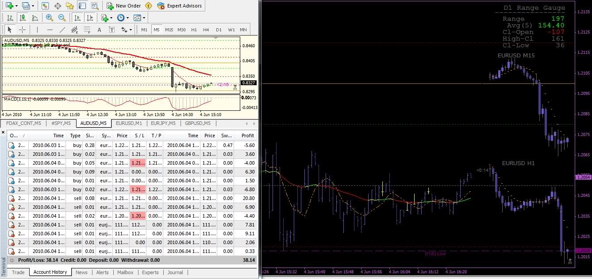Viewport: 592px width, 279px height.
Task: Open the arrows objects dropdown
Action: (x=127, y=30)
